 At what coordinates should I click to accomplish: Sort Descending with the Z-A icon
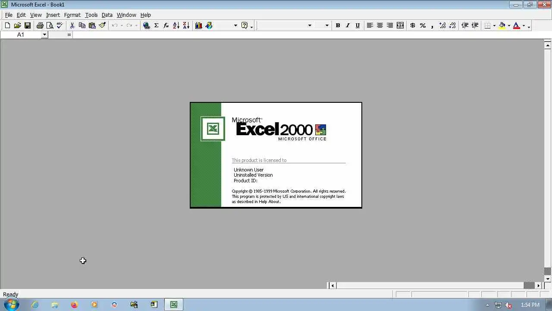(x=186, y=25)
